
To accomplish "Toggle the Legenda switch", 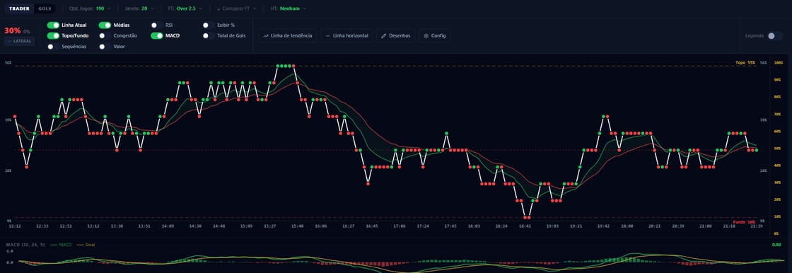I will pyautogui.click(x=774, y=36).
